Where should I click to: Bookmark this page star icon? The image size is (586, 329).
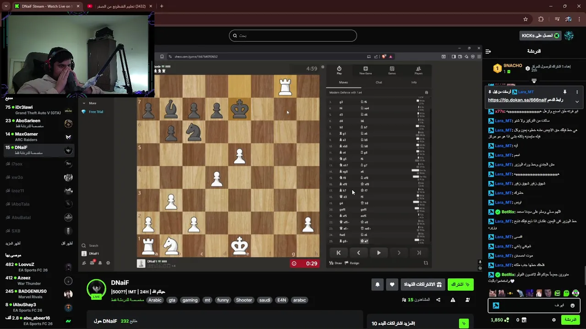[x=526, y=19]
